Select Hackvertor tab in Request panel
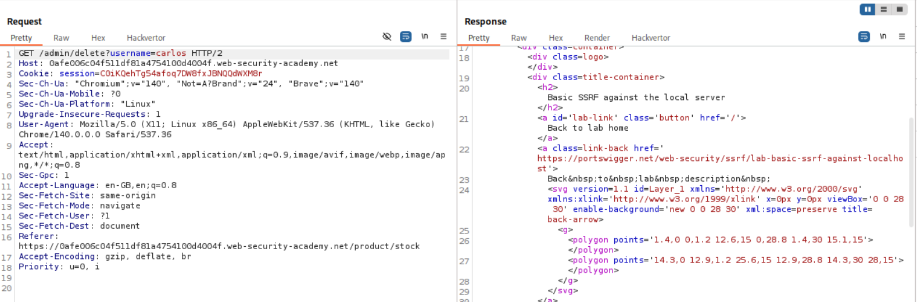917x302 pixels. pos(146,38)
